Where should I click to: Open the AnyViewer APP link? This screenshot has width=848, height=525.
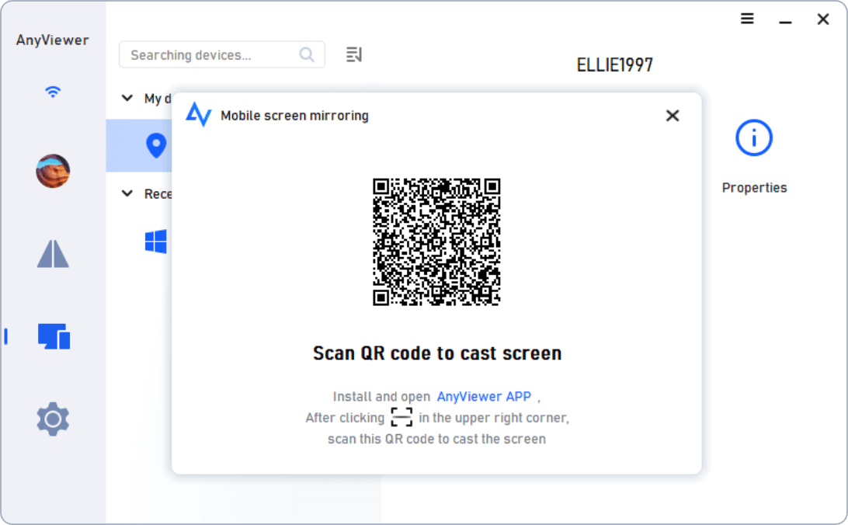click(x=484, y=396)
